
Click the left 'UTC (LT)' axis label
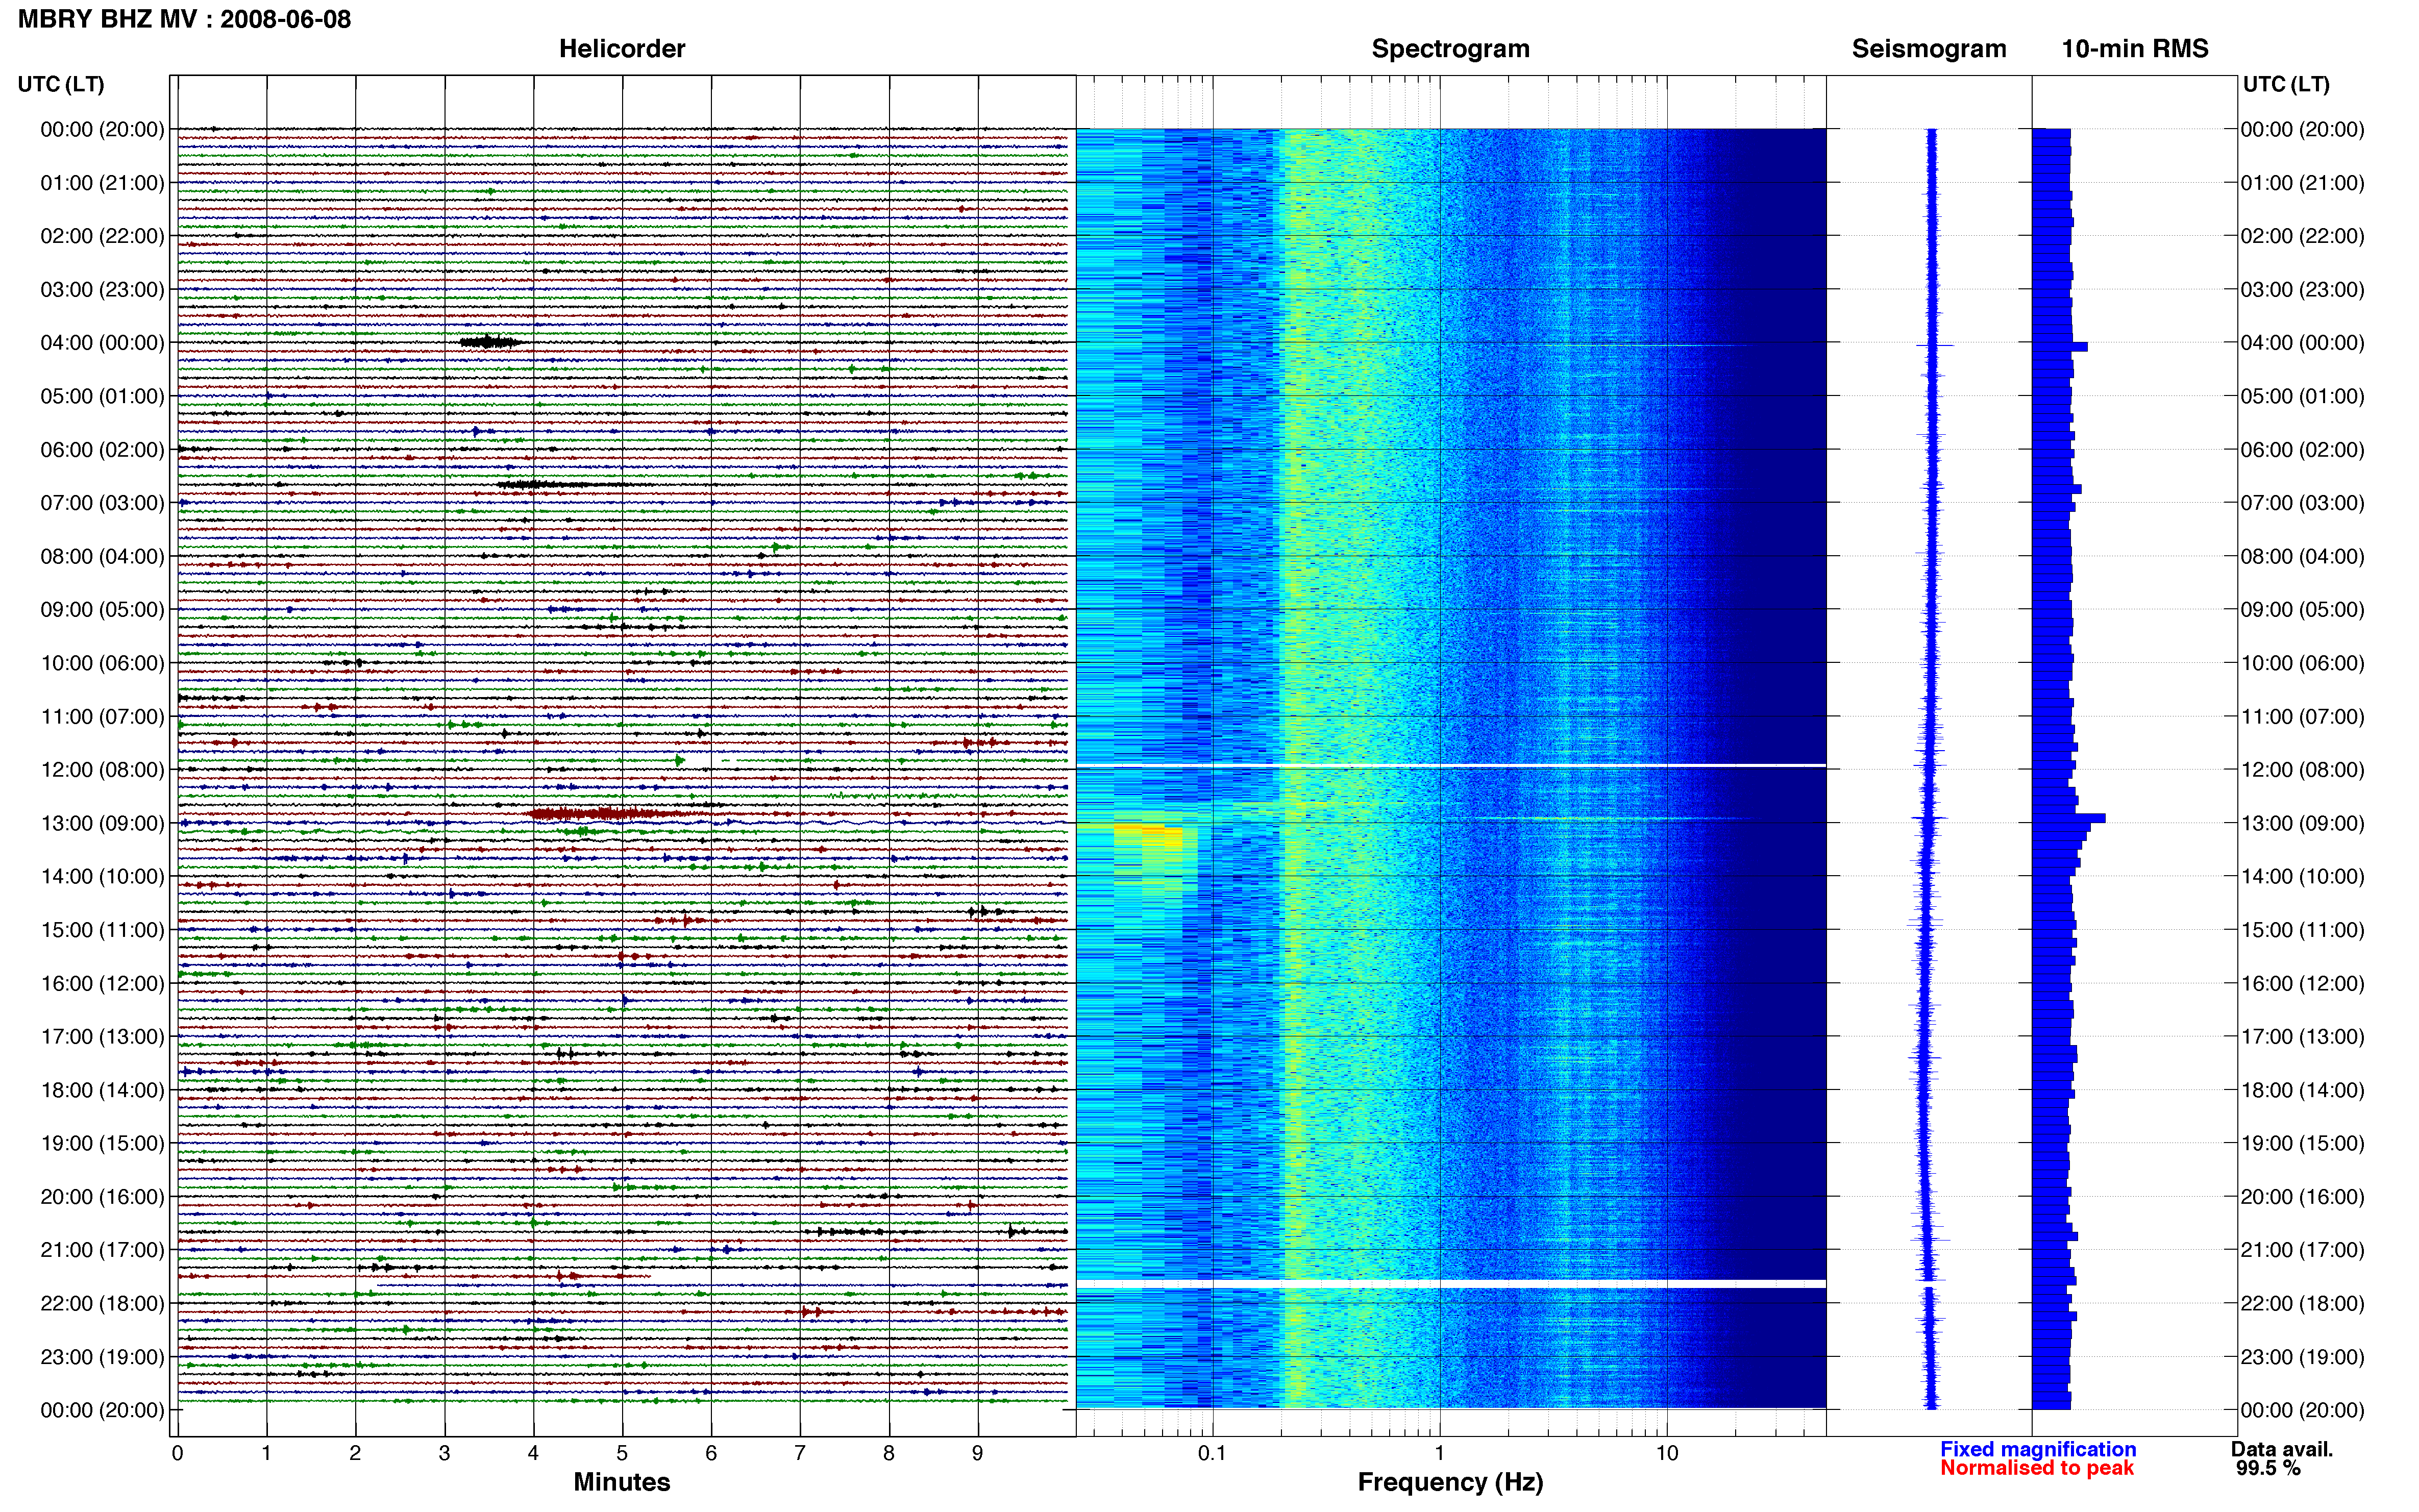(x=61, y=84)
